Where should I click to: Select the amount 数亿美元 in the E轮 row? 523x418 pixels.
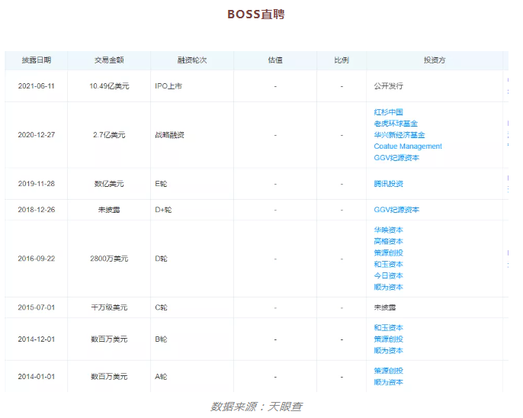point(109,184)
